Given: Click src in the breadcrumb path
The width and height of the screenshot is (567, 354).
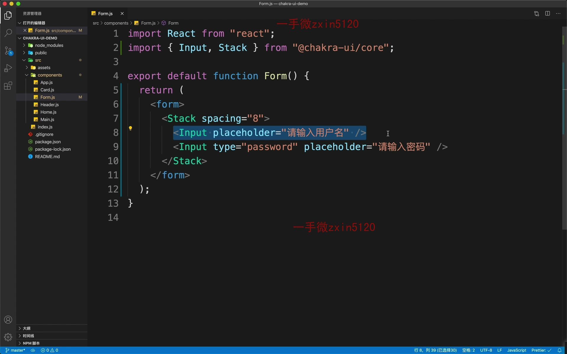Looking at the screenshot, I should tap(96, 23).
